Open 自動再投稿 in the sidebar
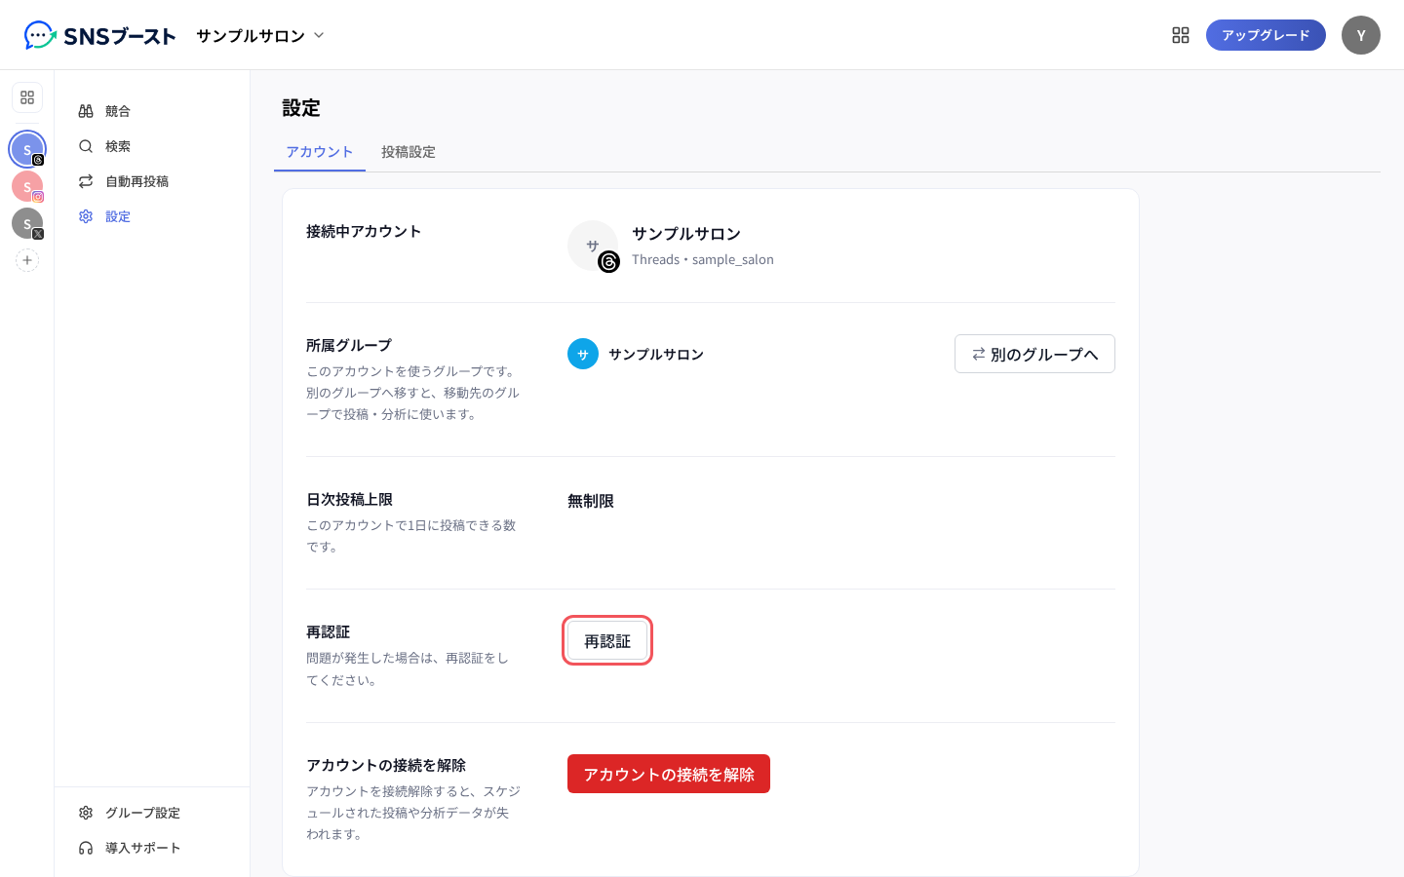Screen dimensions: 1404x877 pyautogui.click(x=152, y=181)
